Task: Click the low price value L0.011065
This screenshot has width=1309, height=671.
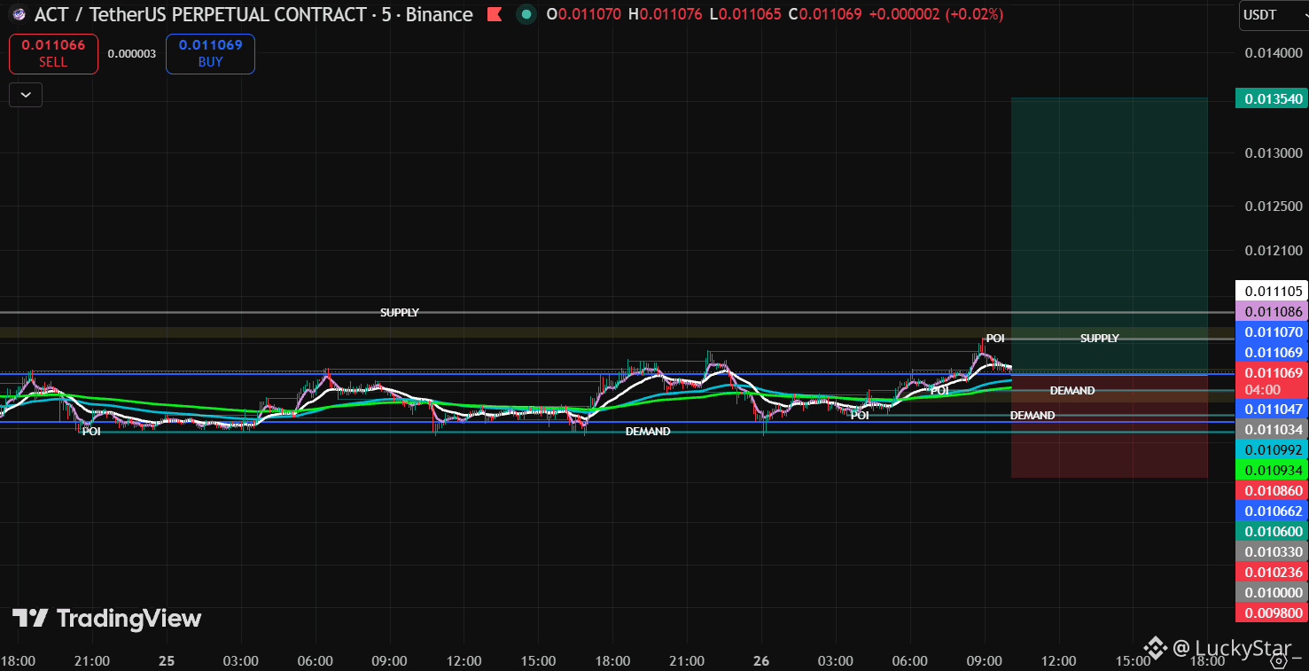Action: click(x=744, y=14)
